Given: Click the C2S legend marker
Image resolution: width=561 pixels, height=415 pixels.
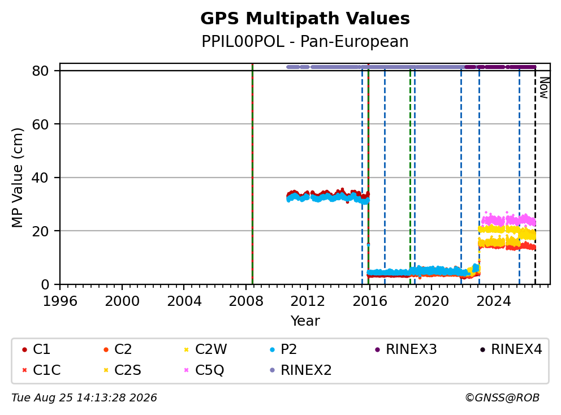Looking at the screenshot, I should point(106,370).
